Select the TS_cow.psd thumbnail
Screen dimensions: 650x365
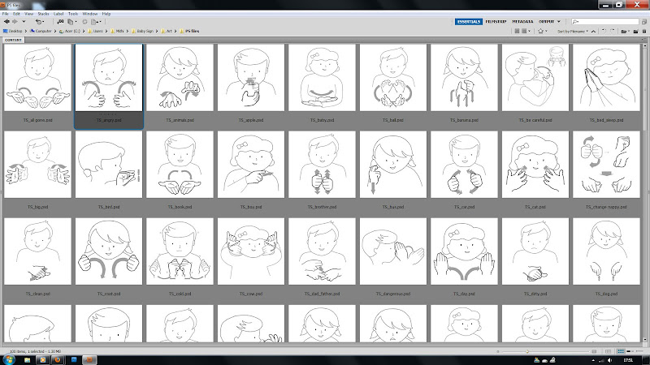click(251, 251)
